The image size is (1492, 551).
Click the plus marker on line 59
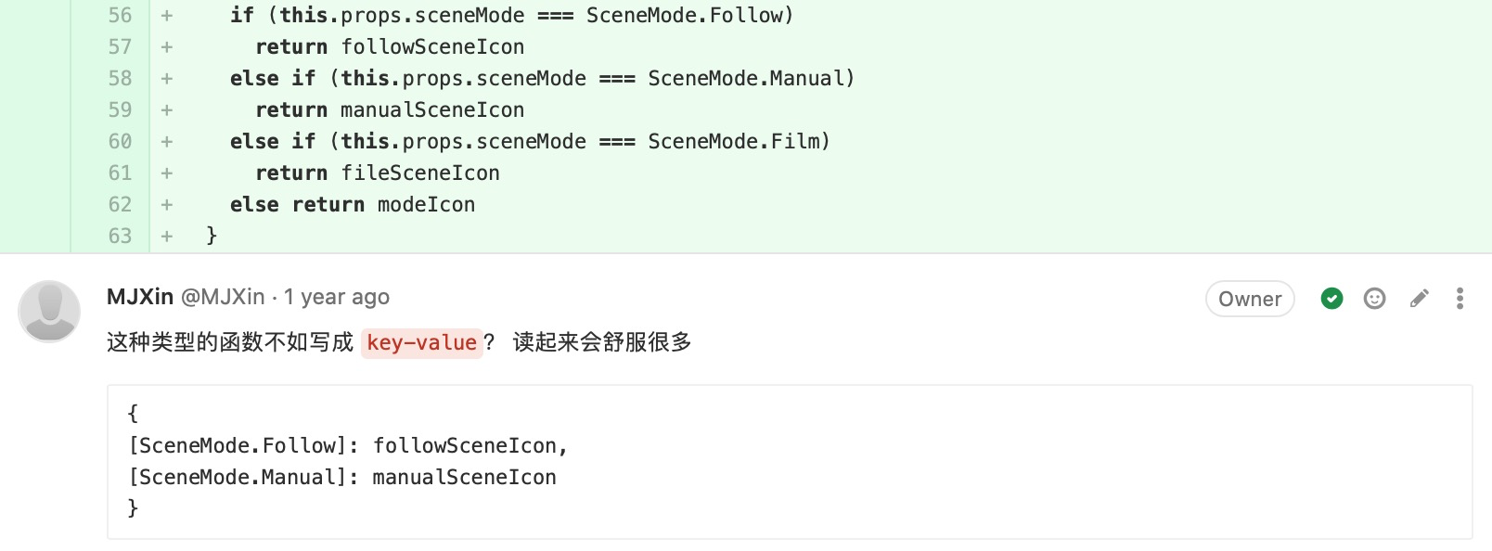(x=167, y=110)
